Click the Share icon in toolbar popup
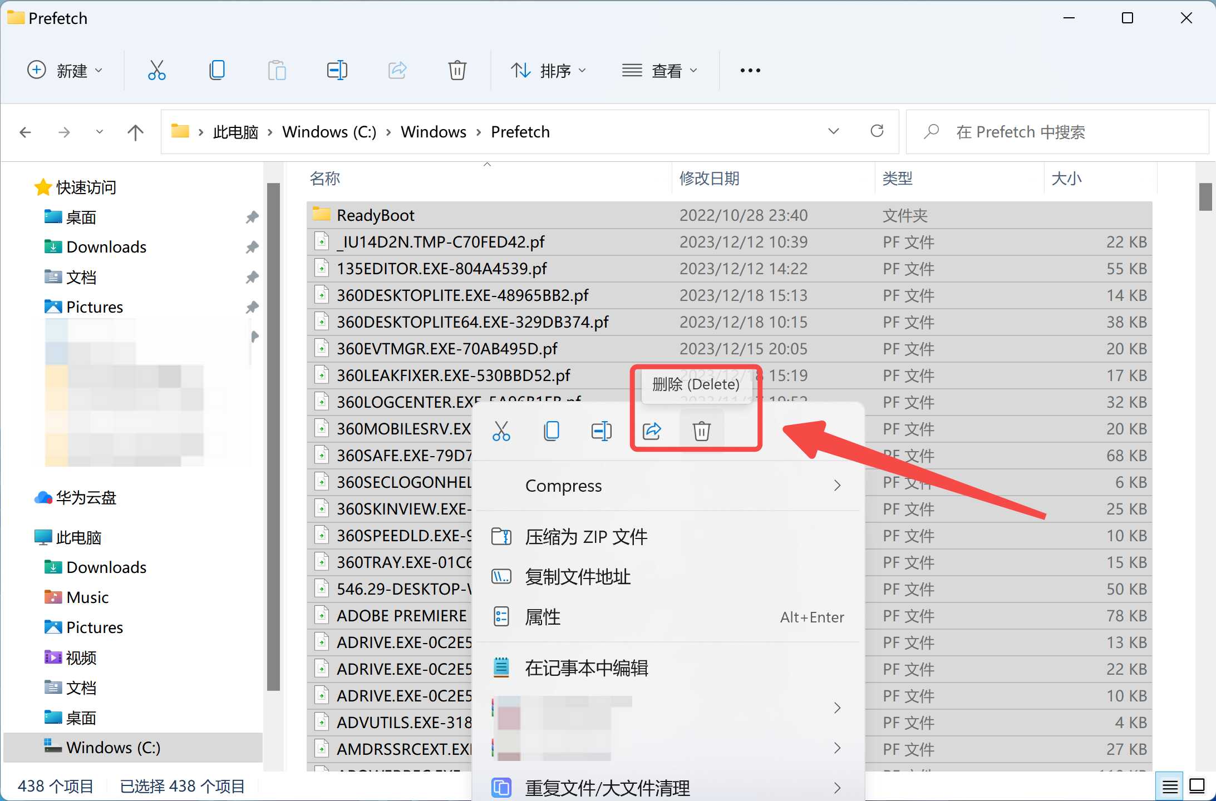The height and width of the screenshot is (801, 1216). click(x=651, y=430)
